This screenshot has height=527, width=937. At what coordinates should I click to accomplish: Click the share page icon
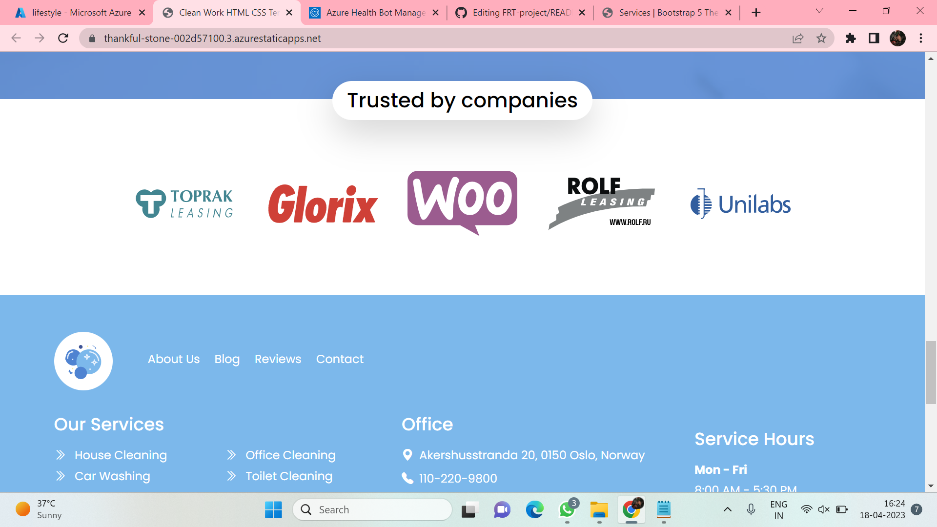pos(798,38)
